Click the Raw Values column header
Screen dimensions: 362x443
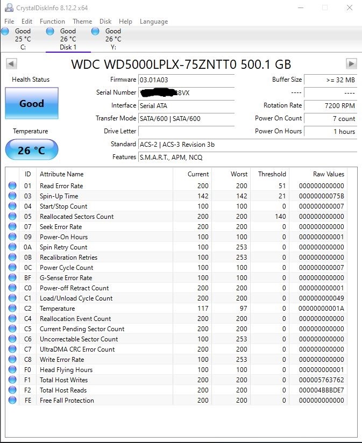coord(328,174)
